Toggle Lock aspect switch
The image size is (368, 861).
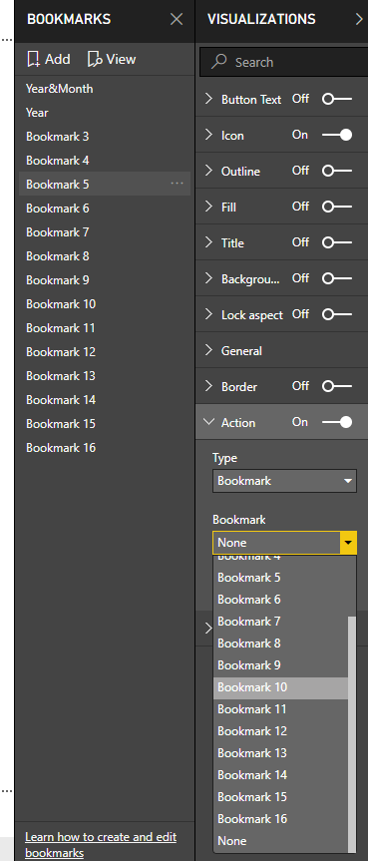pyautogui.click(x=337, y=314)
